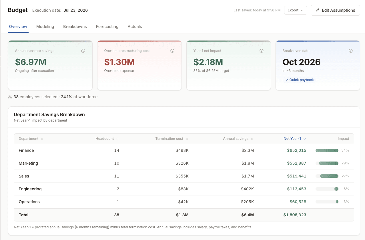Screen dimensions: 365x240
Task: Click the Engineering department row name
Action: tap(30, 189)
